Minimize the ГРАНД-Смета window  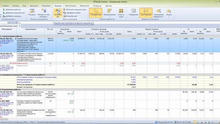coord(216,1)
